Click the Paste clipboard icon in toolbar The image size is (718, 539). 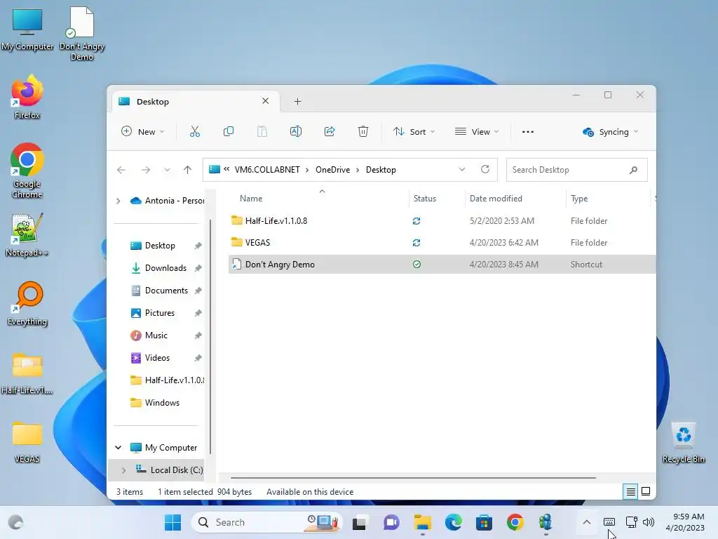tap(262, 131)
